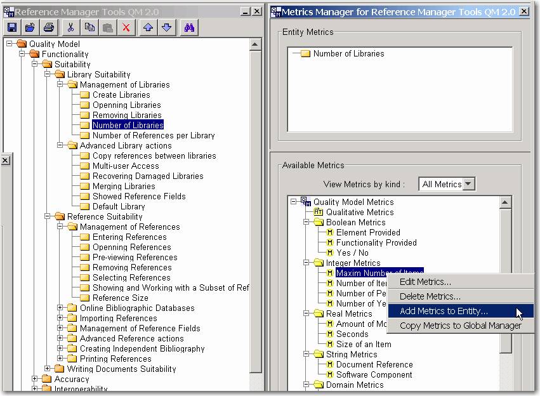Click the quality model tree's scroll-up arrow
The width and height of the screenshot is (540, 396).
255,44
